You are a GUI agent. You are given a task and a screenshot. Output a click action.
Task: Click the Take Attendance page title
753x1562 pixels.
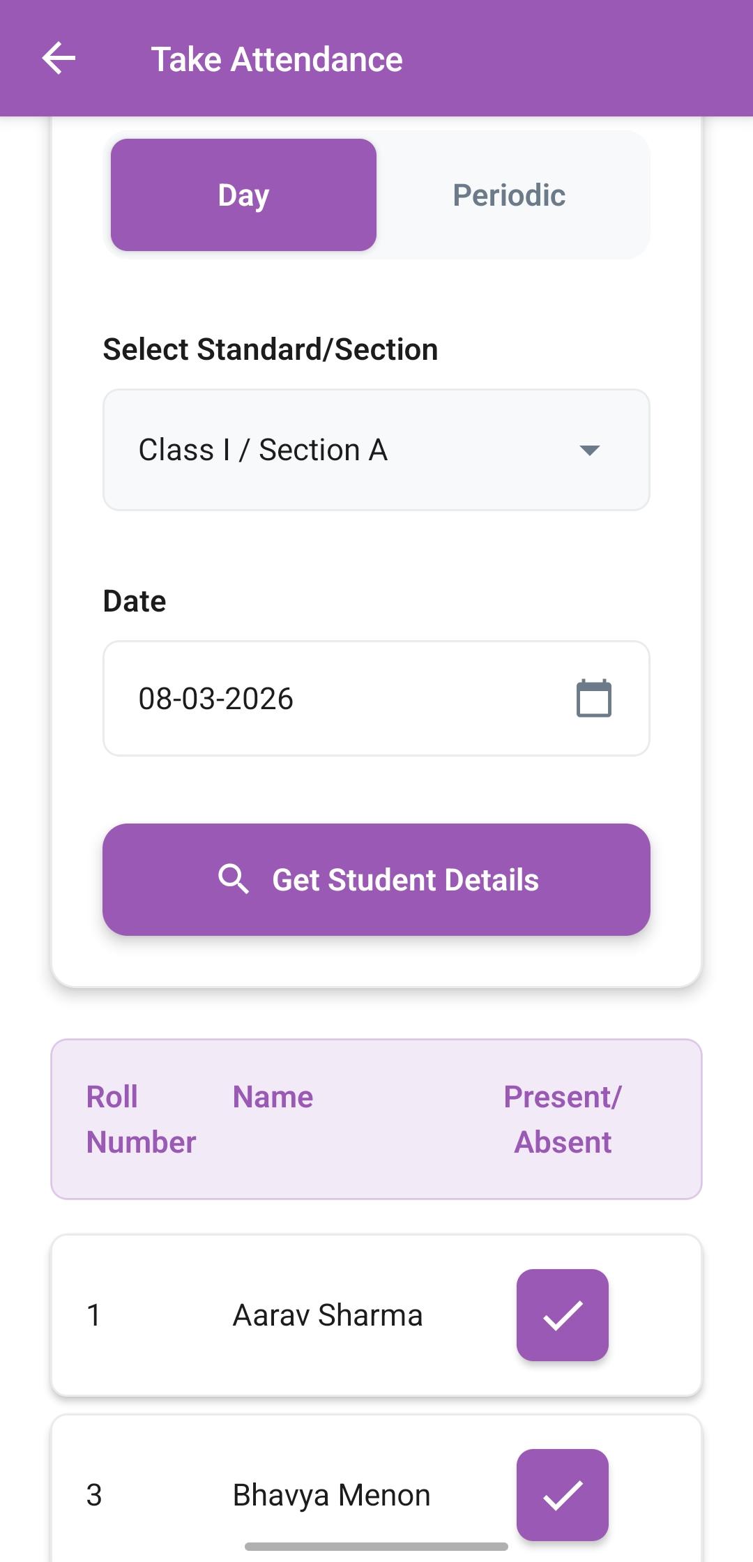click(x=277, y=59)
